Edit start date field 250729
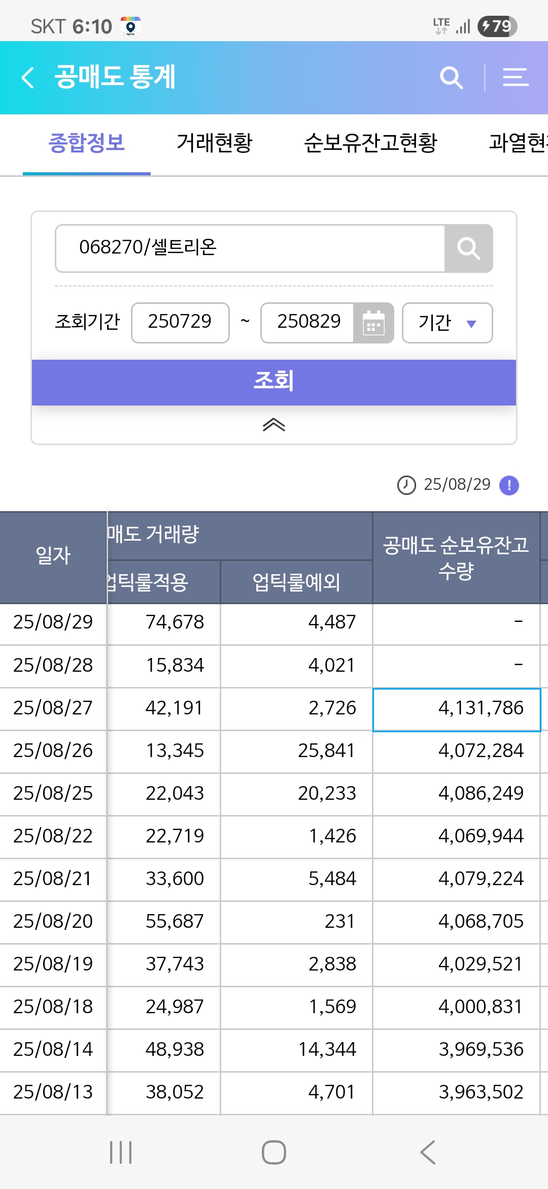Image resolution: width=548 pixels, height=1189 pixels. (180, 323)
